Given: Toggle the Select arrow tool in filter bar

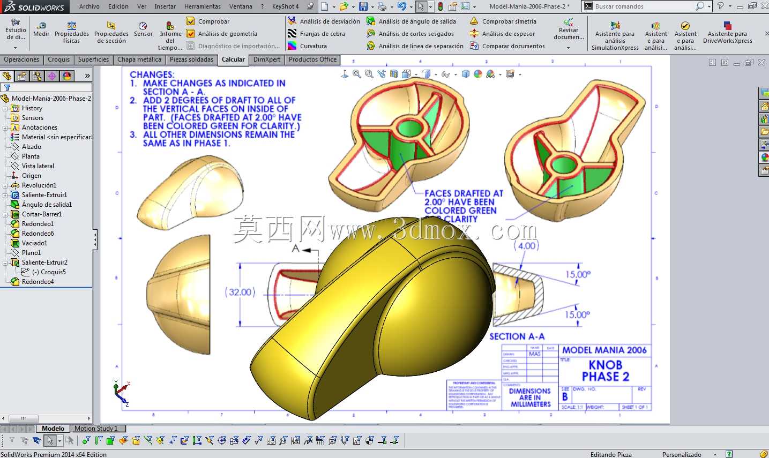Looking at the screenshot, I should (50, 440).
